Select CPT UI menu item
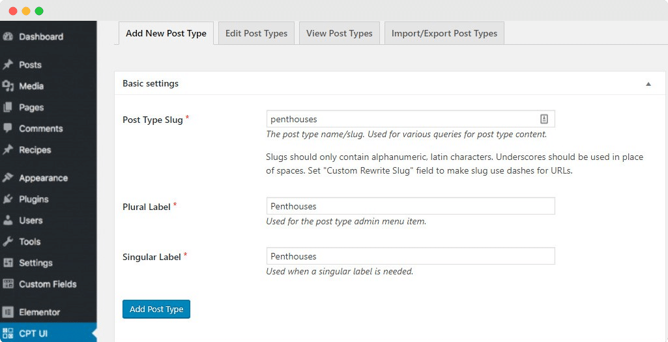Viewport: 668px width, 342px height. coord(48,334)
